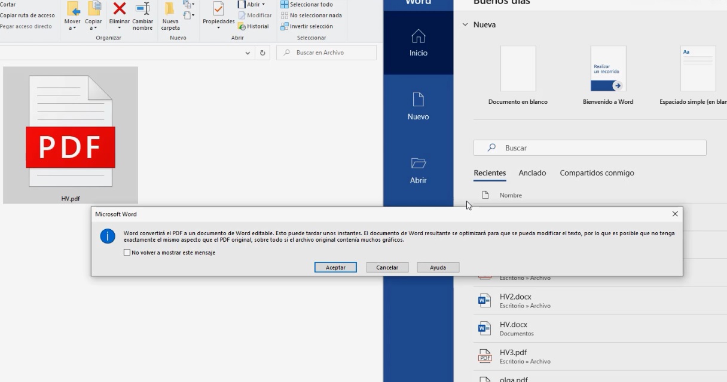Enable 'No volver a mostrar este mensaje' checkbox

(127, 252)
